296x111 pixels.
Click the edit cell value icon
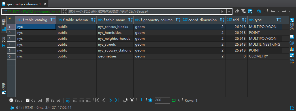68,101
